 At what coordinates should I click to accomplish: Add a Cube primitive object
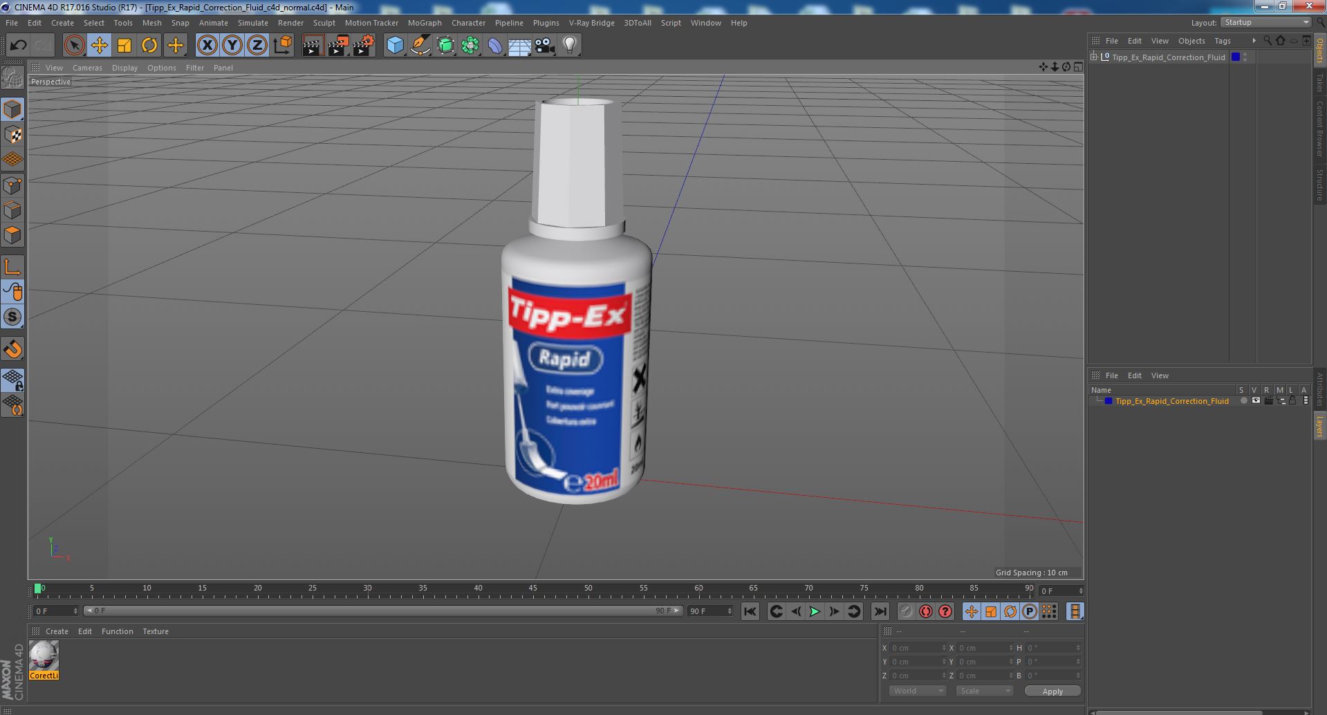395,46
